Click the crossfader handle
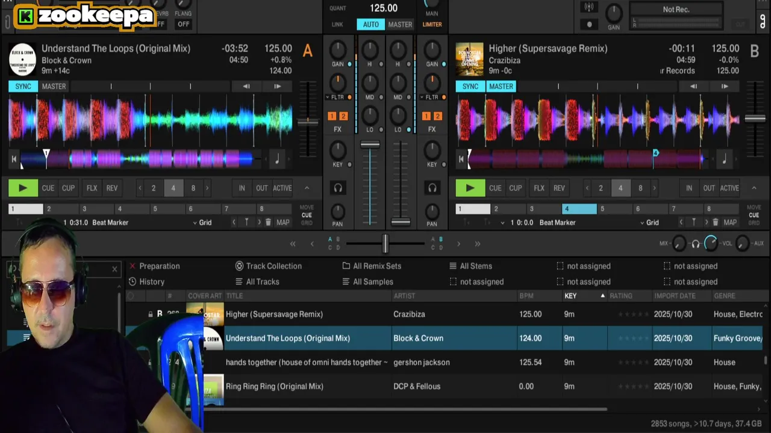Viewport: 771px width, 433px height. [x=385, y=244]
